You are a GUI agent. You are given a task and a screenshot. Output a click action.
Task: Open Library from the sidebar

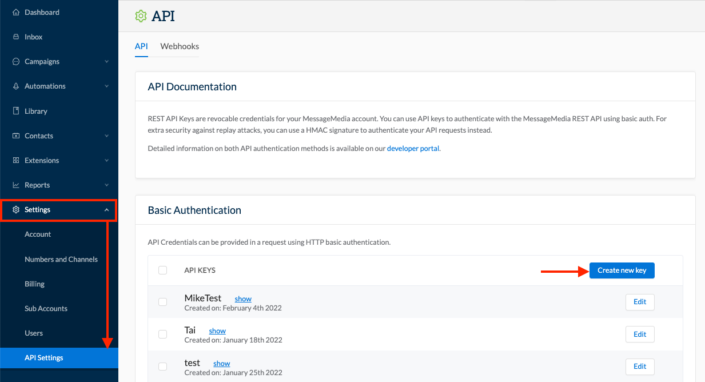coord(35,111)
